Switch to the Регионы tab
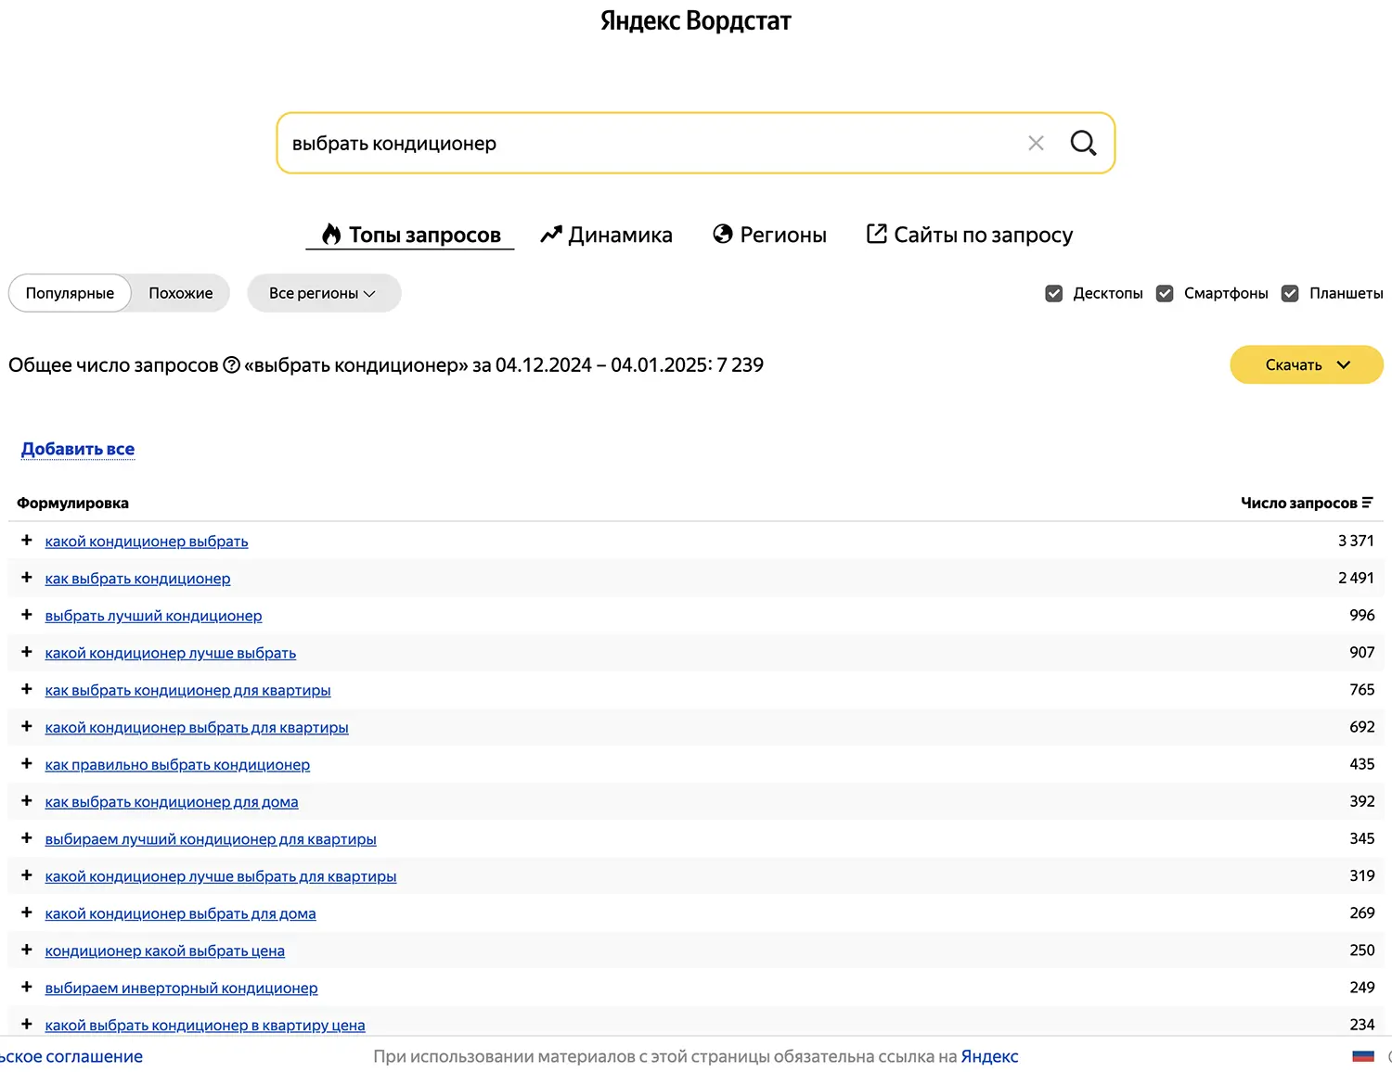The height and width of the screenshot is (1072, 1392). point(769,236)
